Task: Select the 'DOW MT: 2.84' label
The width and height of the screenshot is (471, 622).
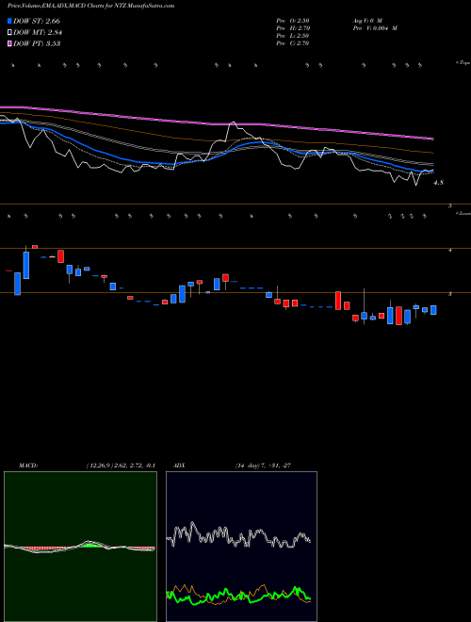Action: [38, 33]
